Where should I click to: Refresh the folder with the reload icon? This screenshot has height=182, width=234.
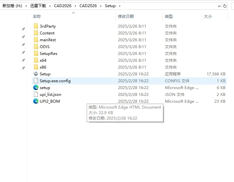(225, 6)
